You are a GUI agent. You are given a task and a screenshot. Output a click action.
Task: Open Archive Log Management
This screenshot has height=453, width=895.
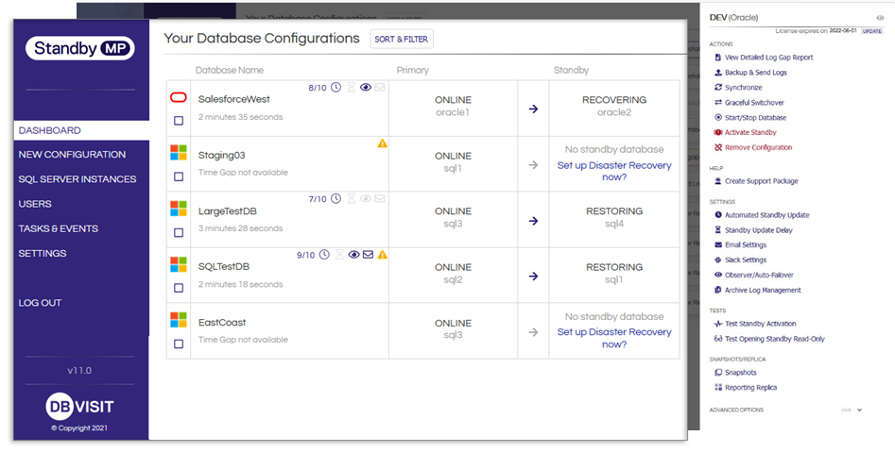coord(758,290)
